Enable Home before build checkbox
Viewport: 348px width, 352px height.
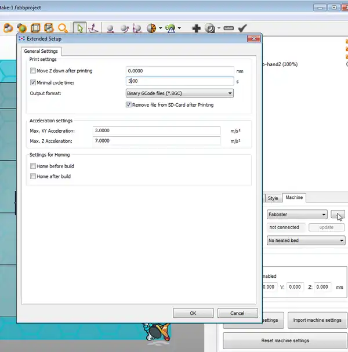[x=33, y=166]
